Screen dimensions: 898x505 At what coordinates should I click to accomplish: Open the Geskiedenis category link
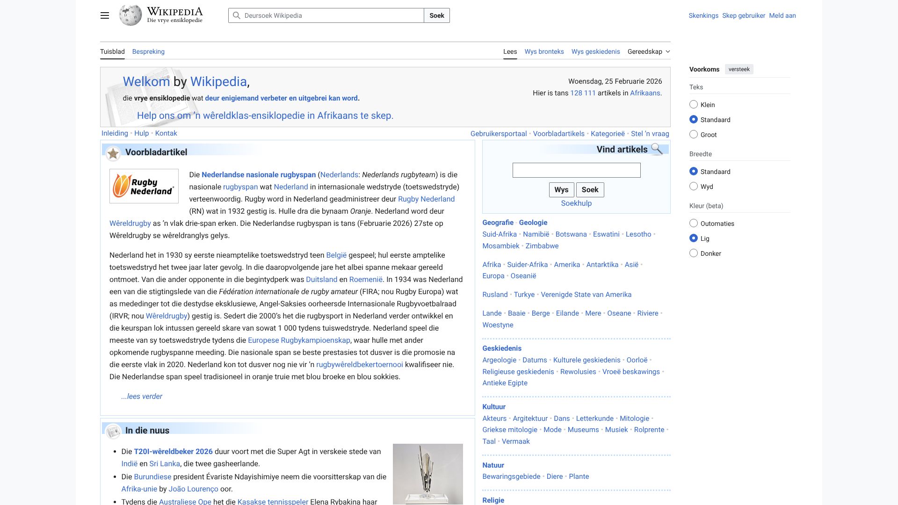(502, 348)
